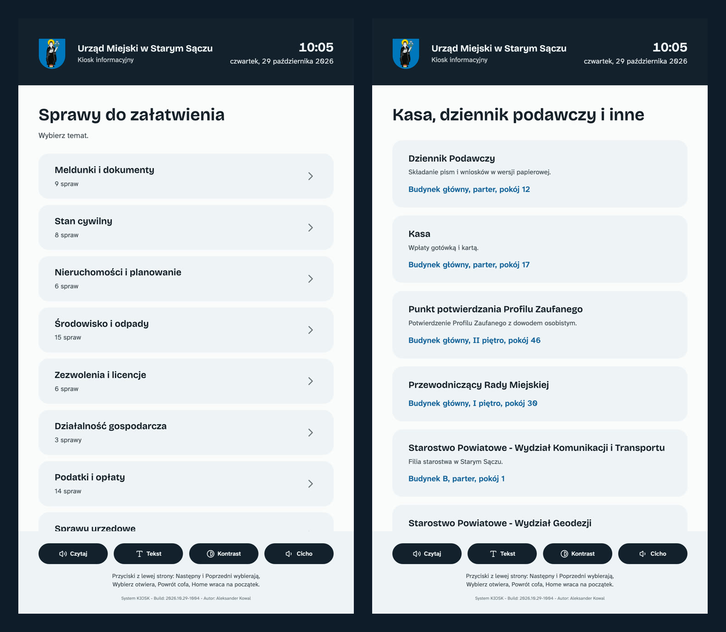Tap the Tekst size button in the left kiosk
Screen dimensions: 726x632
tap(148, 554)
